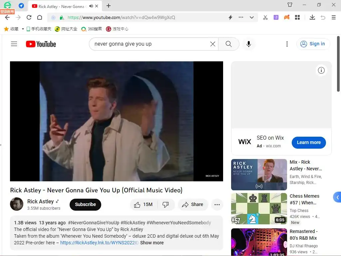The image size is (341, 256).
Task: Open a new tab with plus button
Action: point(109,6)
